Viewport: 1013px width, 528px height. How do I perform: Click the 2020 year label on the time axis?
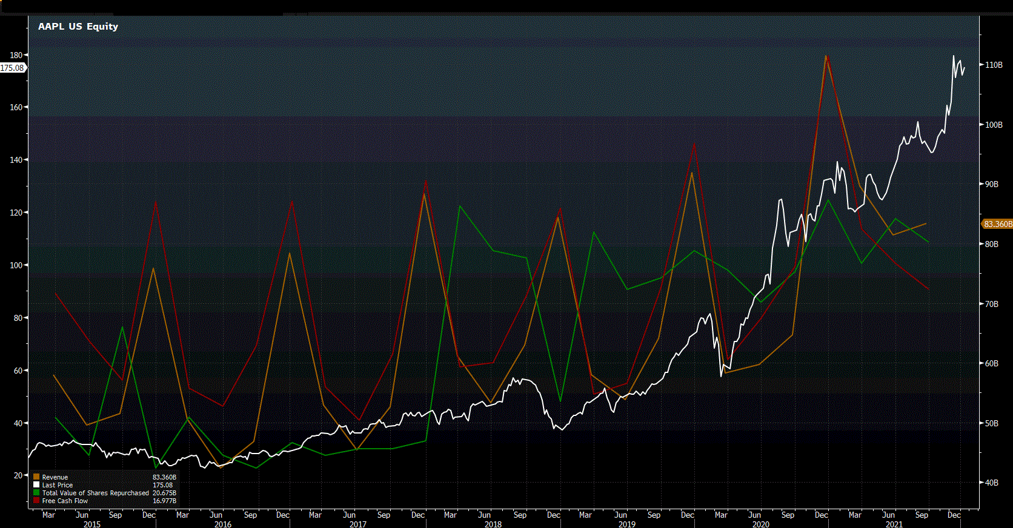click(761, 524)
